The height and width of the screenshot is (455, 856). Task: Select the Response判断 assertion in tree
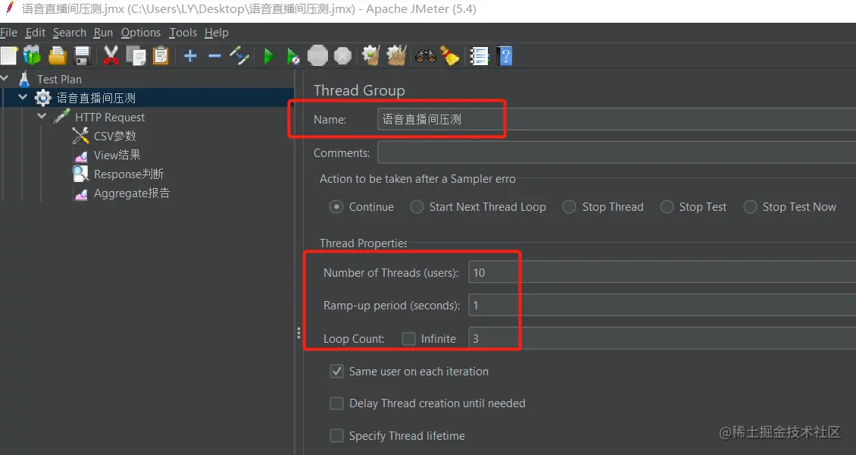pyautogui.click(x=129, y=174)
